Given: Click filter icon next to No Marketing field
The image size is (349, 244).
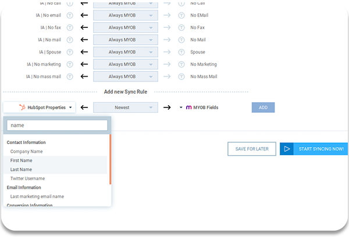Looking at the screenshot, I should pyautogui.click(x=181, y=64).
